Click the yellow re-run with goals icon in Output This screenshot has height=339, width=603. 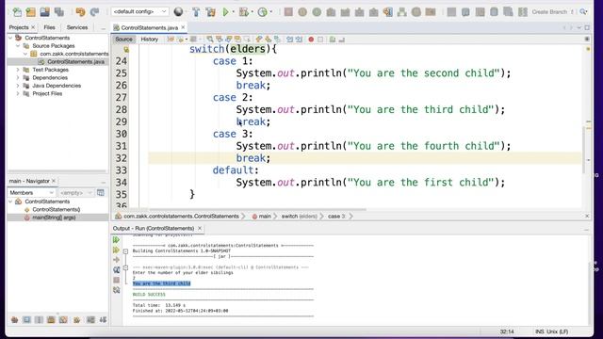point(116,250)
